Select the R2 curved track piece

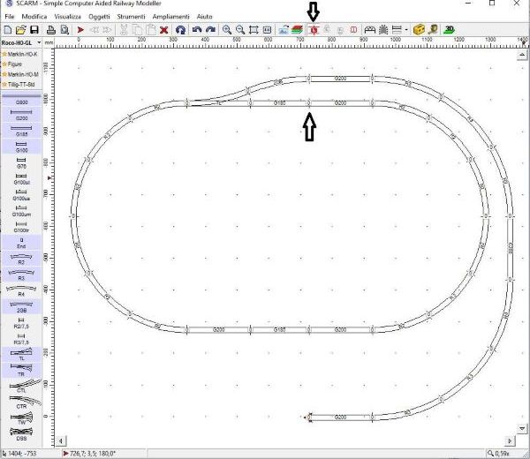point(21,259)
